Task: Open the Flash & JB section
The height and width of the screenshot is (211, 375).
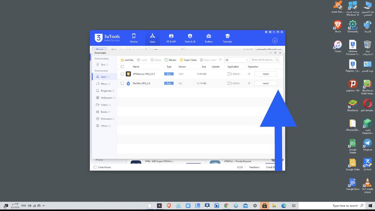Action: (x=190, y=38)
